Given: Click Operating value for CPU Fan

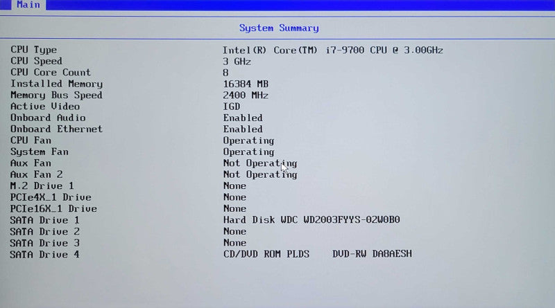Looking at the screenshot, I should [248, 141].
